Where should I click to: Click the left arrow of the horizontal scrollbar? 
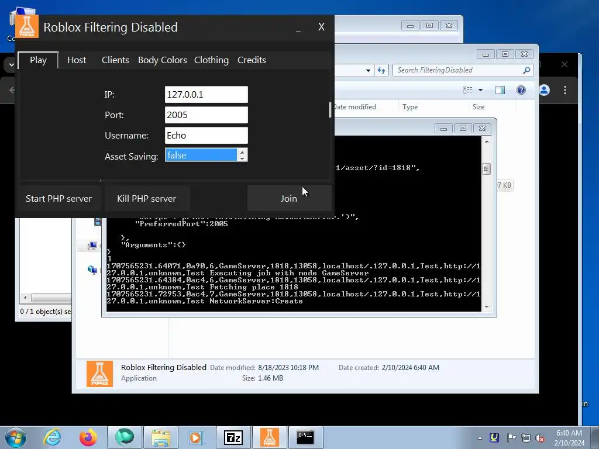coord(25,298)
